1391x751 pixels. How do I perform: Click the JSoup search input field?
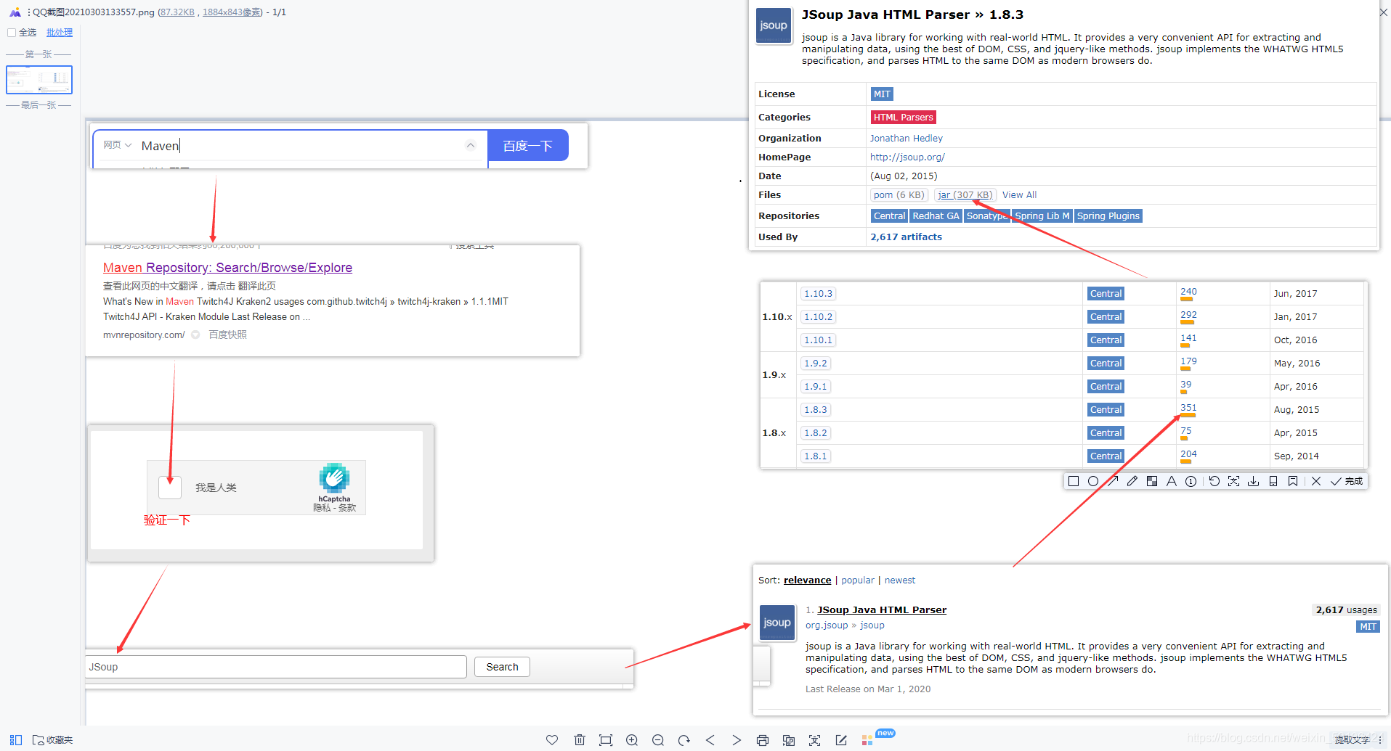pyautogui.click(x=277, y=667)
